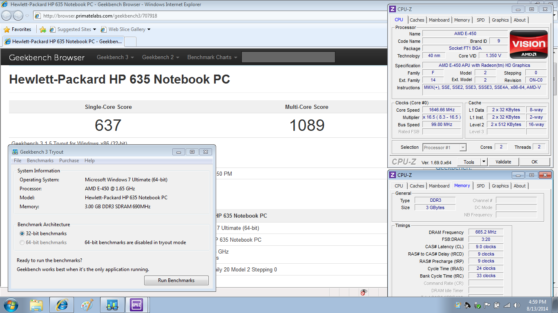Click the Favorites button in IE
Screen dimensions: 558x313
[18, 29]
